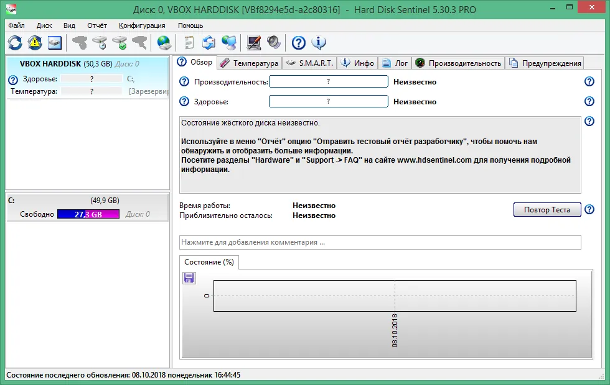Viewport: 610px width, 385px height.
Task: Click the disk with clock test icon
Action: click(101, 43)
